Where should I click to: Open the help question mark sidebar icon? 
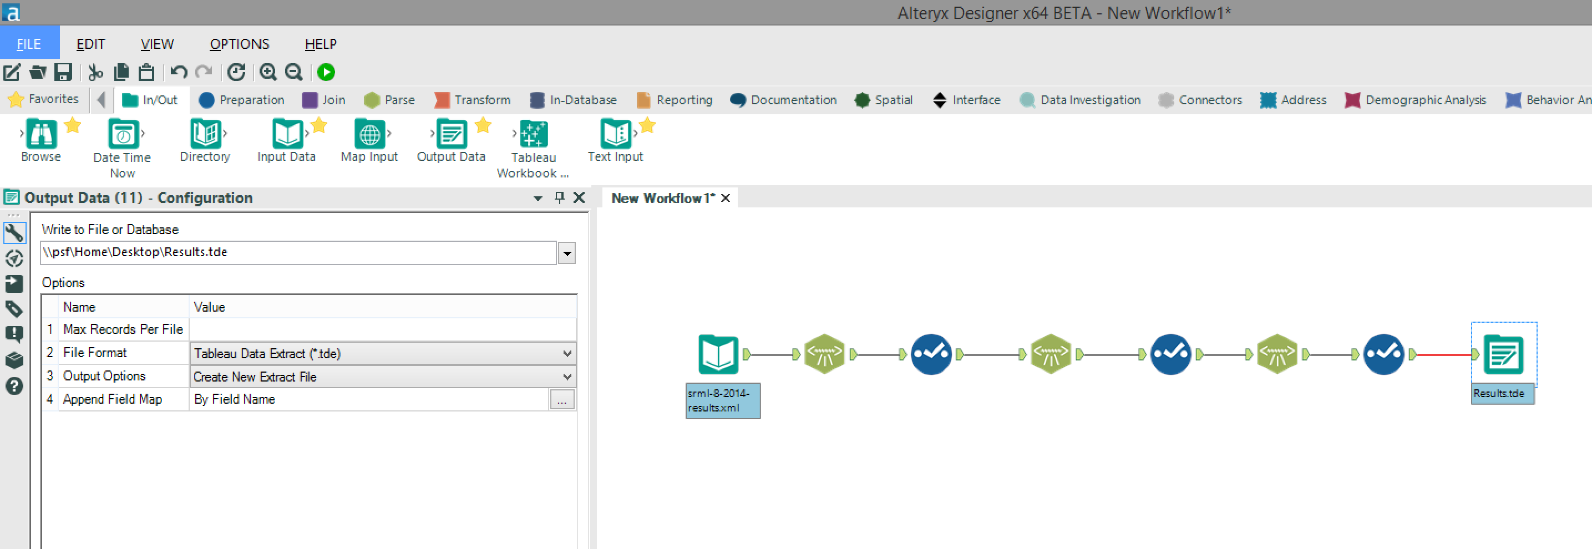tap(14, 386)
